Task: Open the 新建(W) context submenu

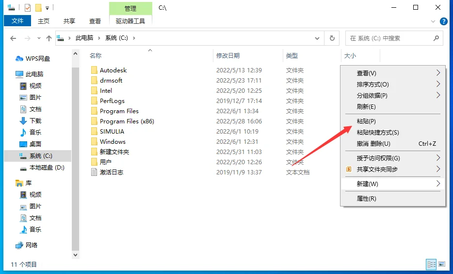Action: (x=393, y=184)
